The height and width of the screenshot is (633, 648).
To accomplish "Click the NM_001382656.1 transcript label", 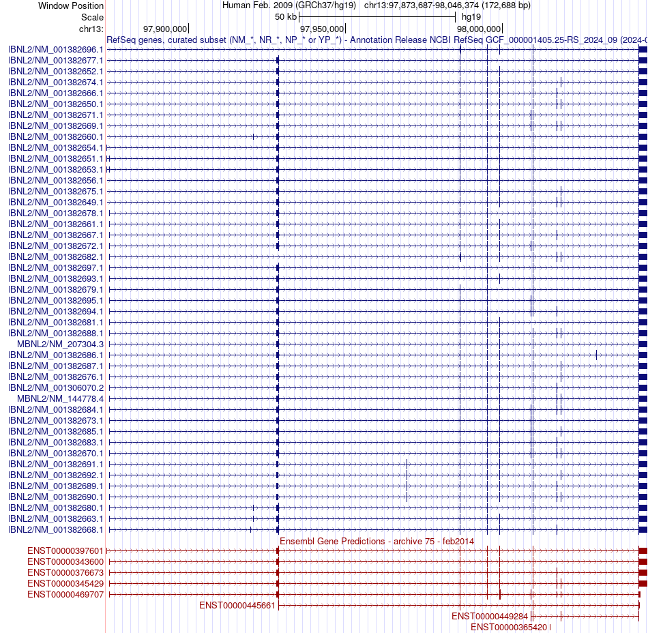I will coord(56,181).
